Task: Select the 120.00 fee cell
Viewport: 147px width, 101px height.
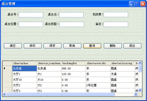Action: (x=73, y=74)
